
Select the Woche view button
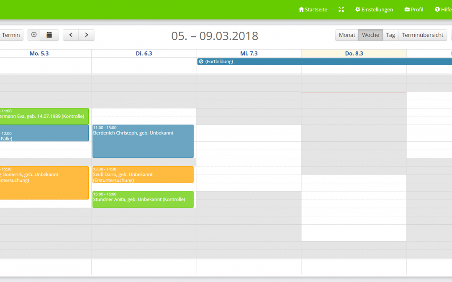click(370, 35)
